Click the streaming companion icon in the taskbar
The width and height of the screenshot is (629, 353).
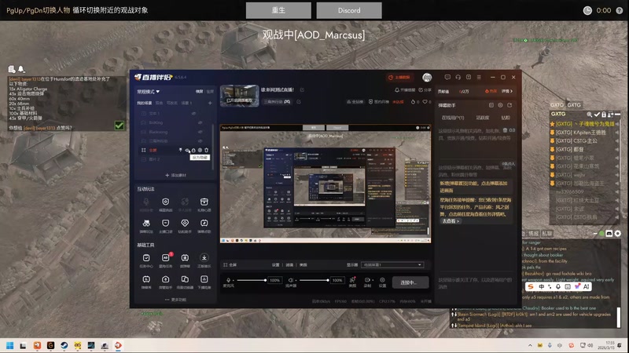[x=118, y=345]
